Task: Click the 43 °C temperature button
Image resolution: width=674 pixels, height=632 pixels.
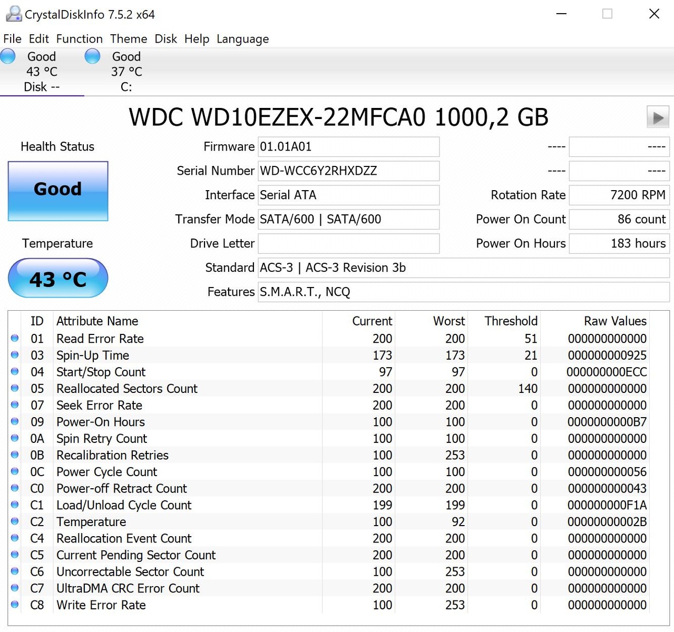Action: (58, 278)
